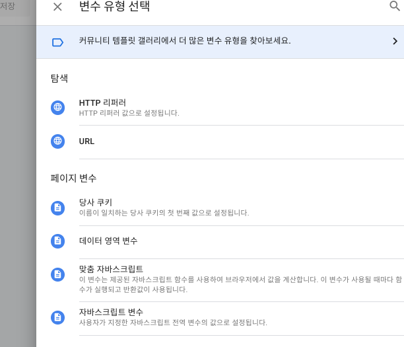Click the document icon for 맞춤 자바스크립트
404x347 pixels.
57,274
